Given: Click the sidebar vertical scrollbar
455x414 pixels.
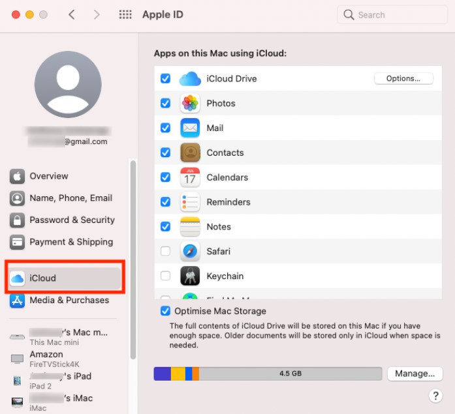Looking at the screenshot, I should tap(133, 260).
